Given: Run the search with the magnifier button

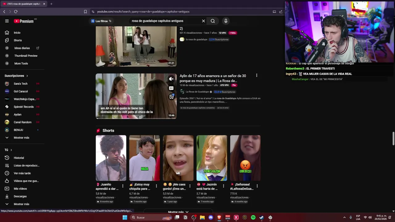Looking at the screenshot, I should pos(213,21).
